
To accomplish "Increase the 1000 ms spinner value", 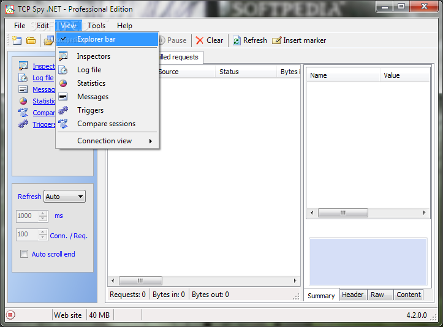I will click(43, 214).
